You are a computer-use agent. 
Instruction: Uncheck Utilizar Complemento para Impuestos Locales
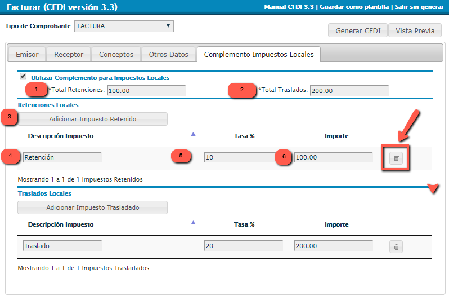click(x=23, y=76)
